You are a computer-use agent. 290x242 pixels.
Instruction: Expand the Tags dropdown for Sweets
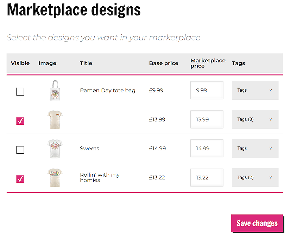255,149
